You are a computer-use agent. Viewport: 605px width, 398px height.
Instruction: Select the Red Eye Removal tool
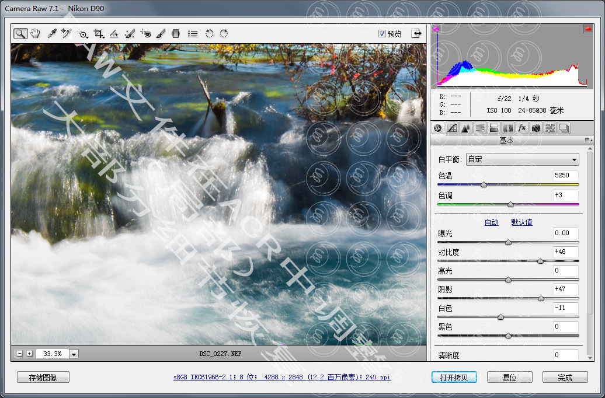tap(145, 33)
